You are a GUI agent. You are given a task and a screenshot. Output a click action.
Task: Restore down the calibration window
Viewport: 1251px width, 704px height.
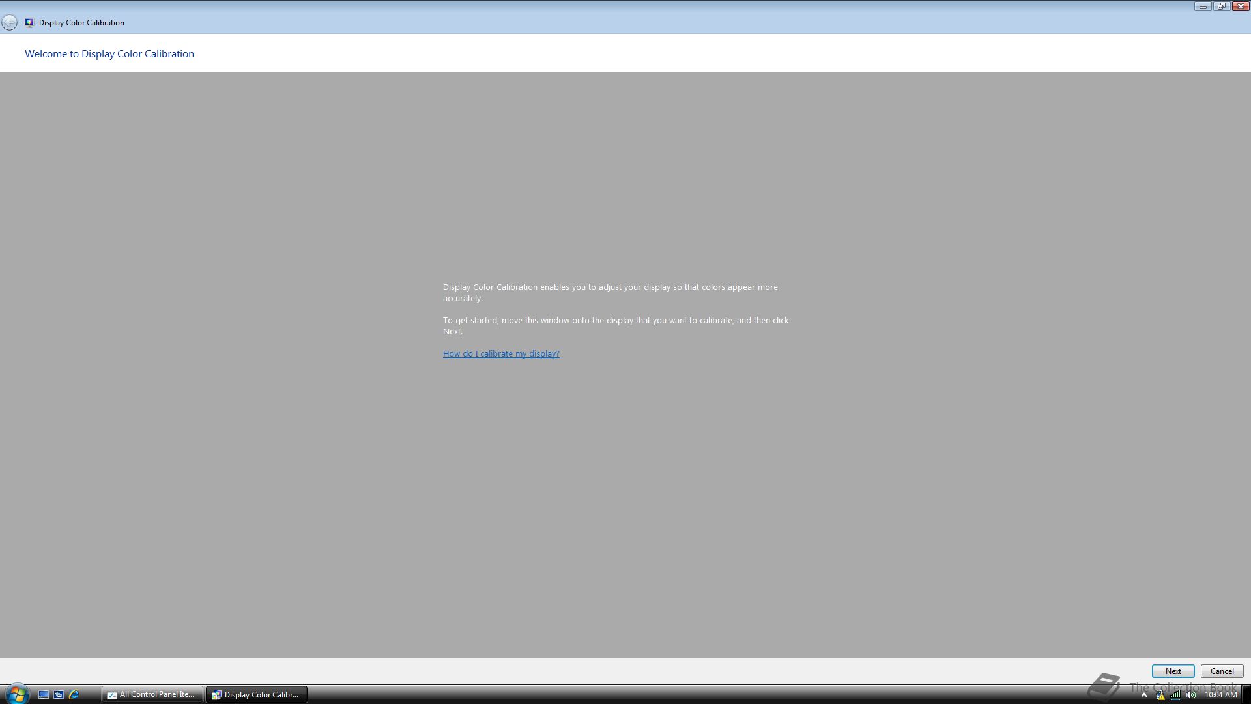1221,7
